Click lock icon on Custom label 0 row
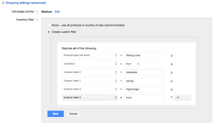Screen dimensions: 215x124 (171, 73)
